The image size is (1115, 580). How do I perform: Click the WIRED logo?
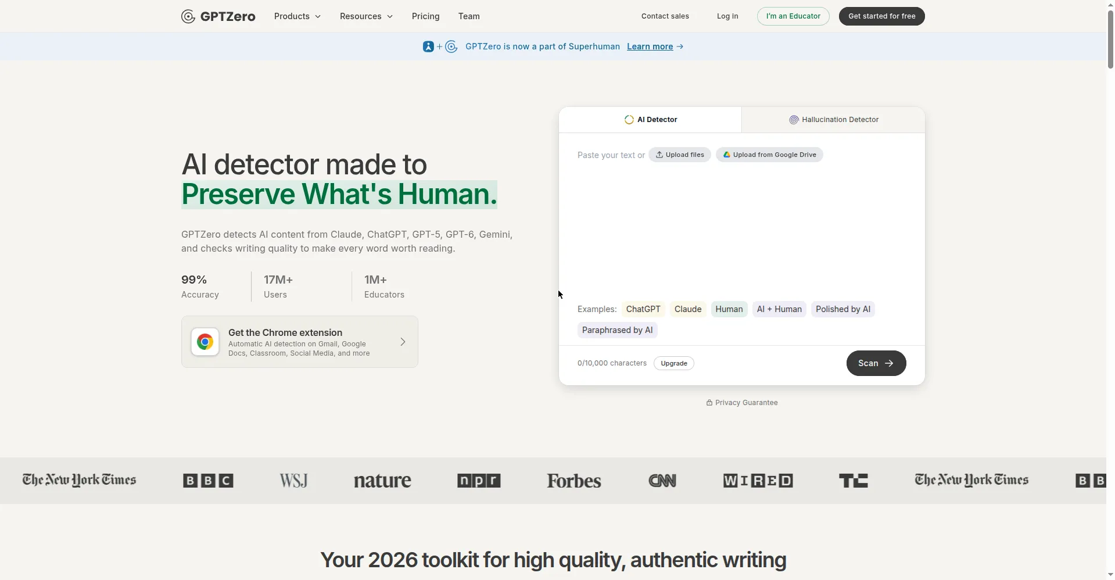click(758, 481)
